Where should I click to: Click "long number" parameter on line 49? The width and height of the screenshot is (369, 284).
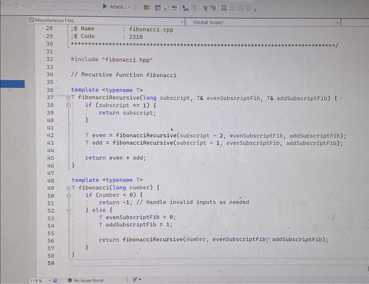coord(131,188)
